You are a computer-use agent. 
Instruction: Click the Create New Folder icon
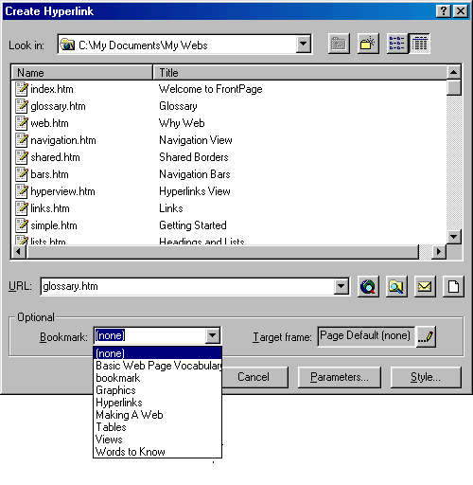pos(368,44)
